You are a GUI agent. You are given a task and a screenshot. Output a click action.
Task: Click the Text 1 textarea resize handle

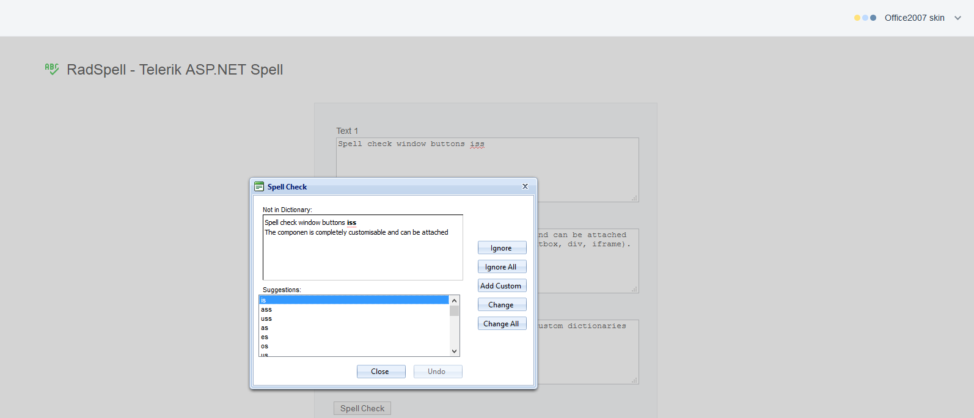pos(634,198)
